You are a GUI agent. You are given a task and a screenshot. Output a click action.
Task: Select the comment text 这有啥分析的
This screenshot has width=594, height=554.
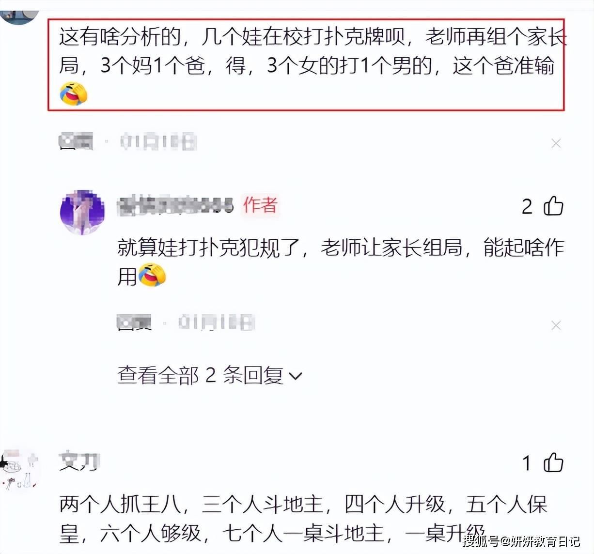tap(120, 37)
